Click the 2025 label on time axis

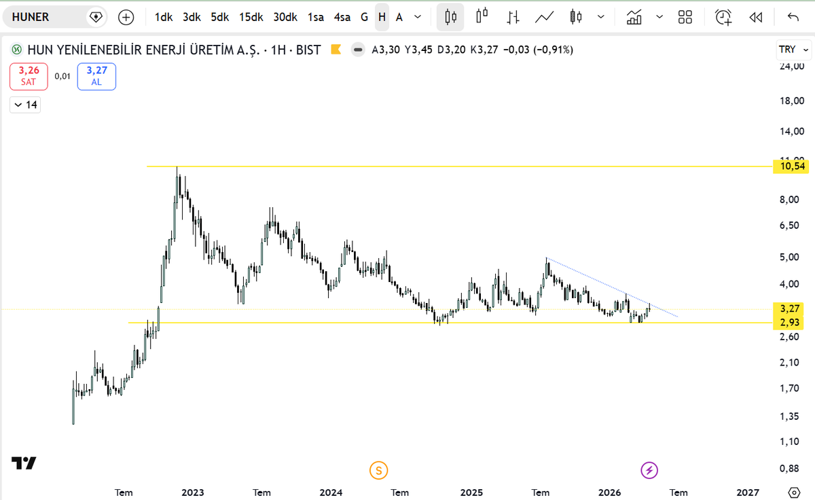pos(471,492)
